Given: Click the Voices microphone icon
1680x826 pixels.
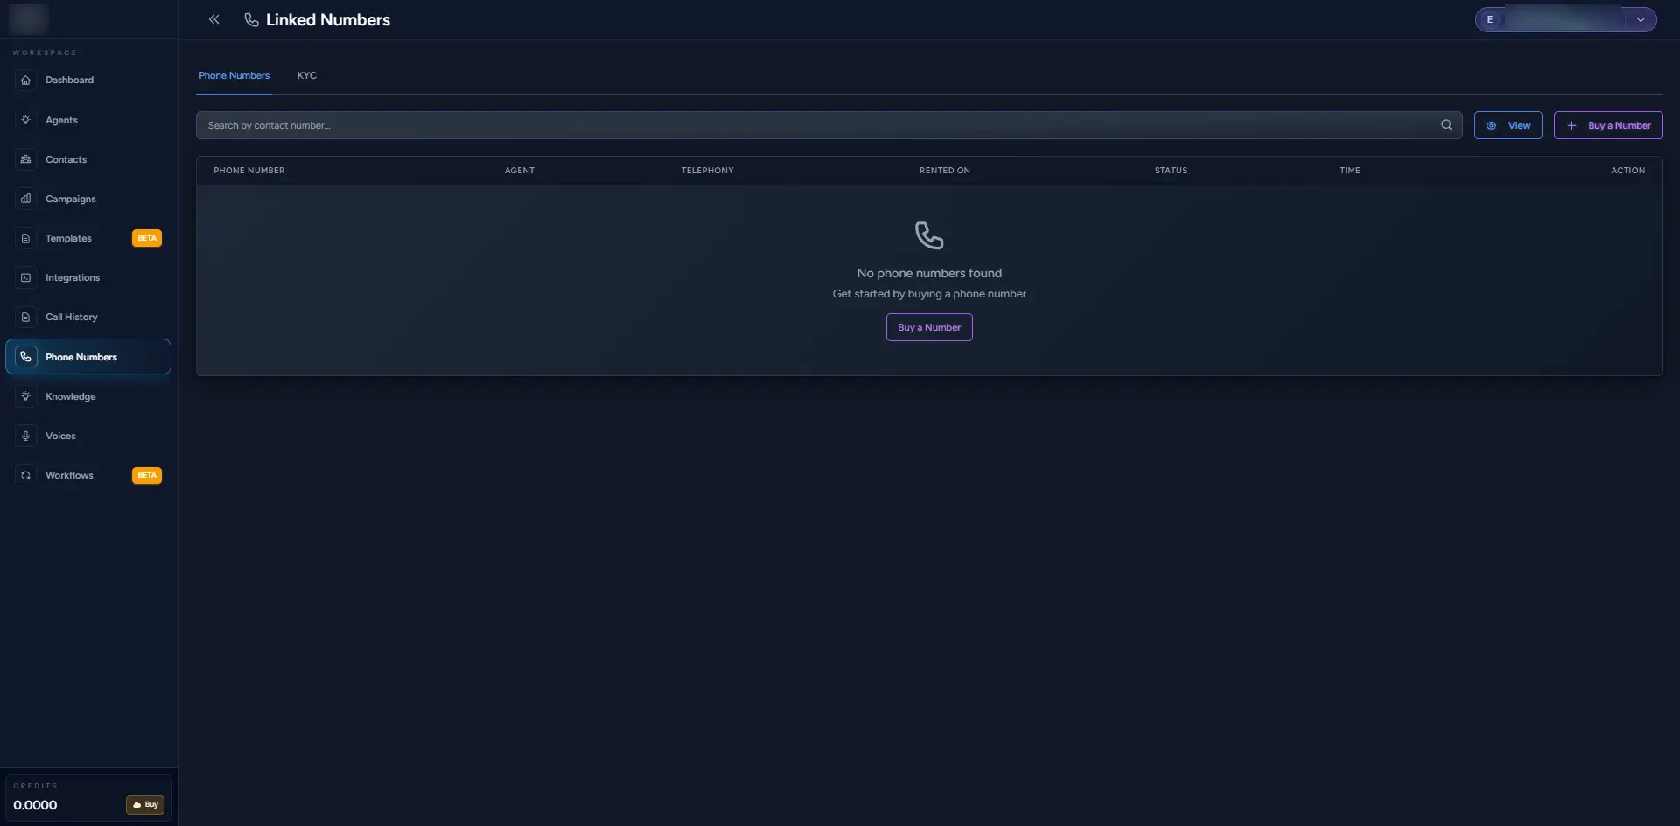Looking at the screenshot, I should point(25,436).
